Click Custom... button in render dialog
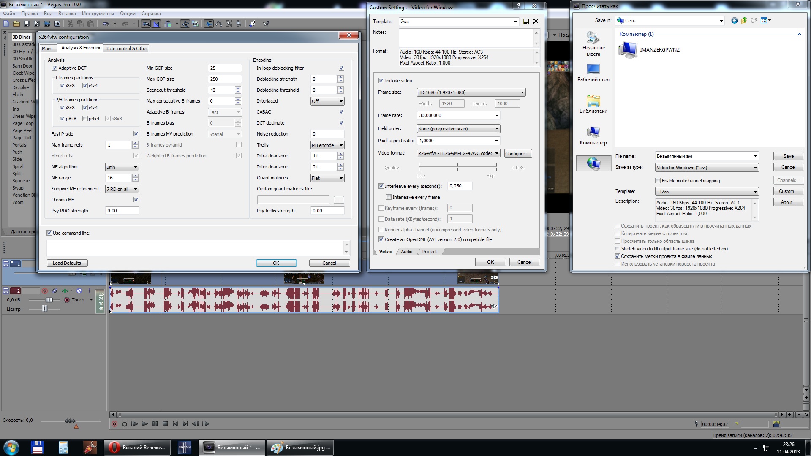This screenshot has height=456, width=811. click(788, 191)
